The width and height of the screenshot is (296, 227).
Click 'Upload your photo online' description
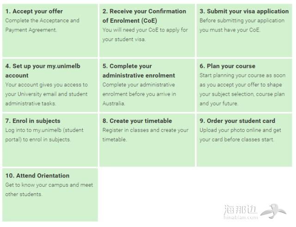240,135
